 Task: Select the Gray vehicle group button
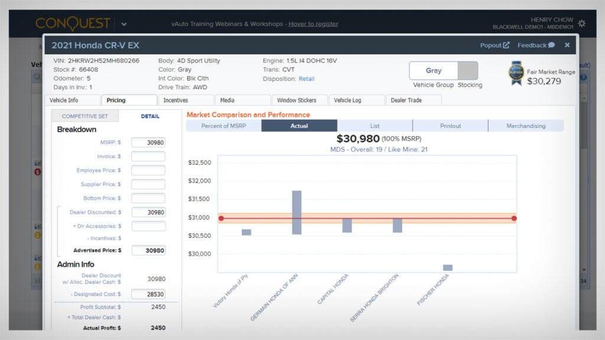(x=433, y=71)
